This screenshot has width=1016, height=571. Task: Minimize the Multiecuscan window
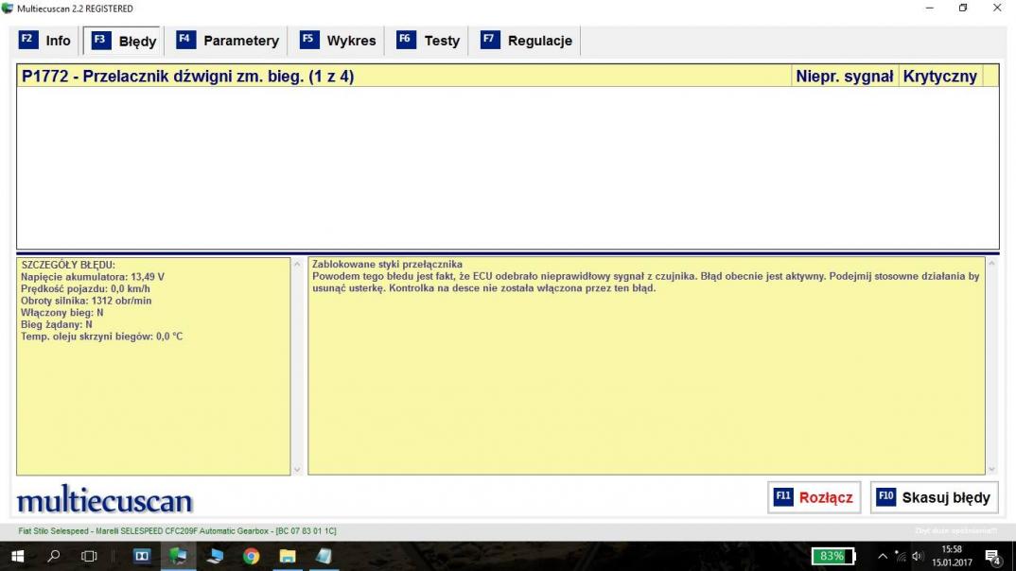[930, 9]
